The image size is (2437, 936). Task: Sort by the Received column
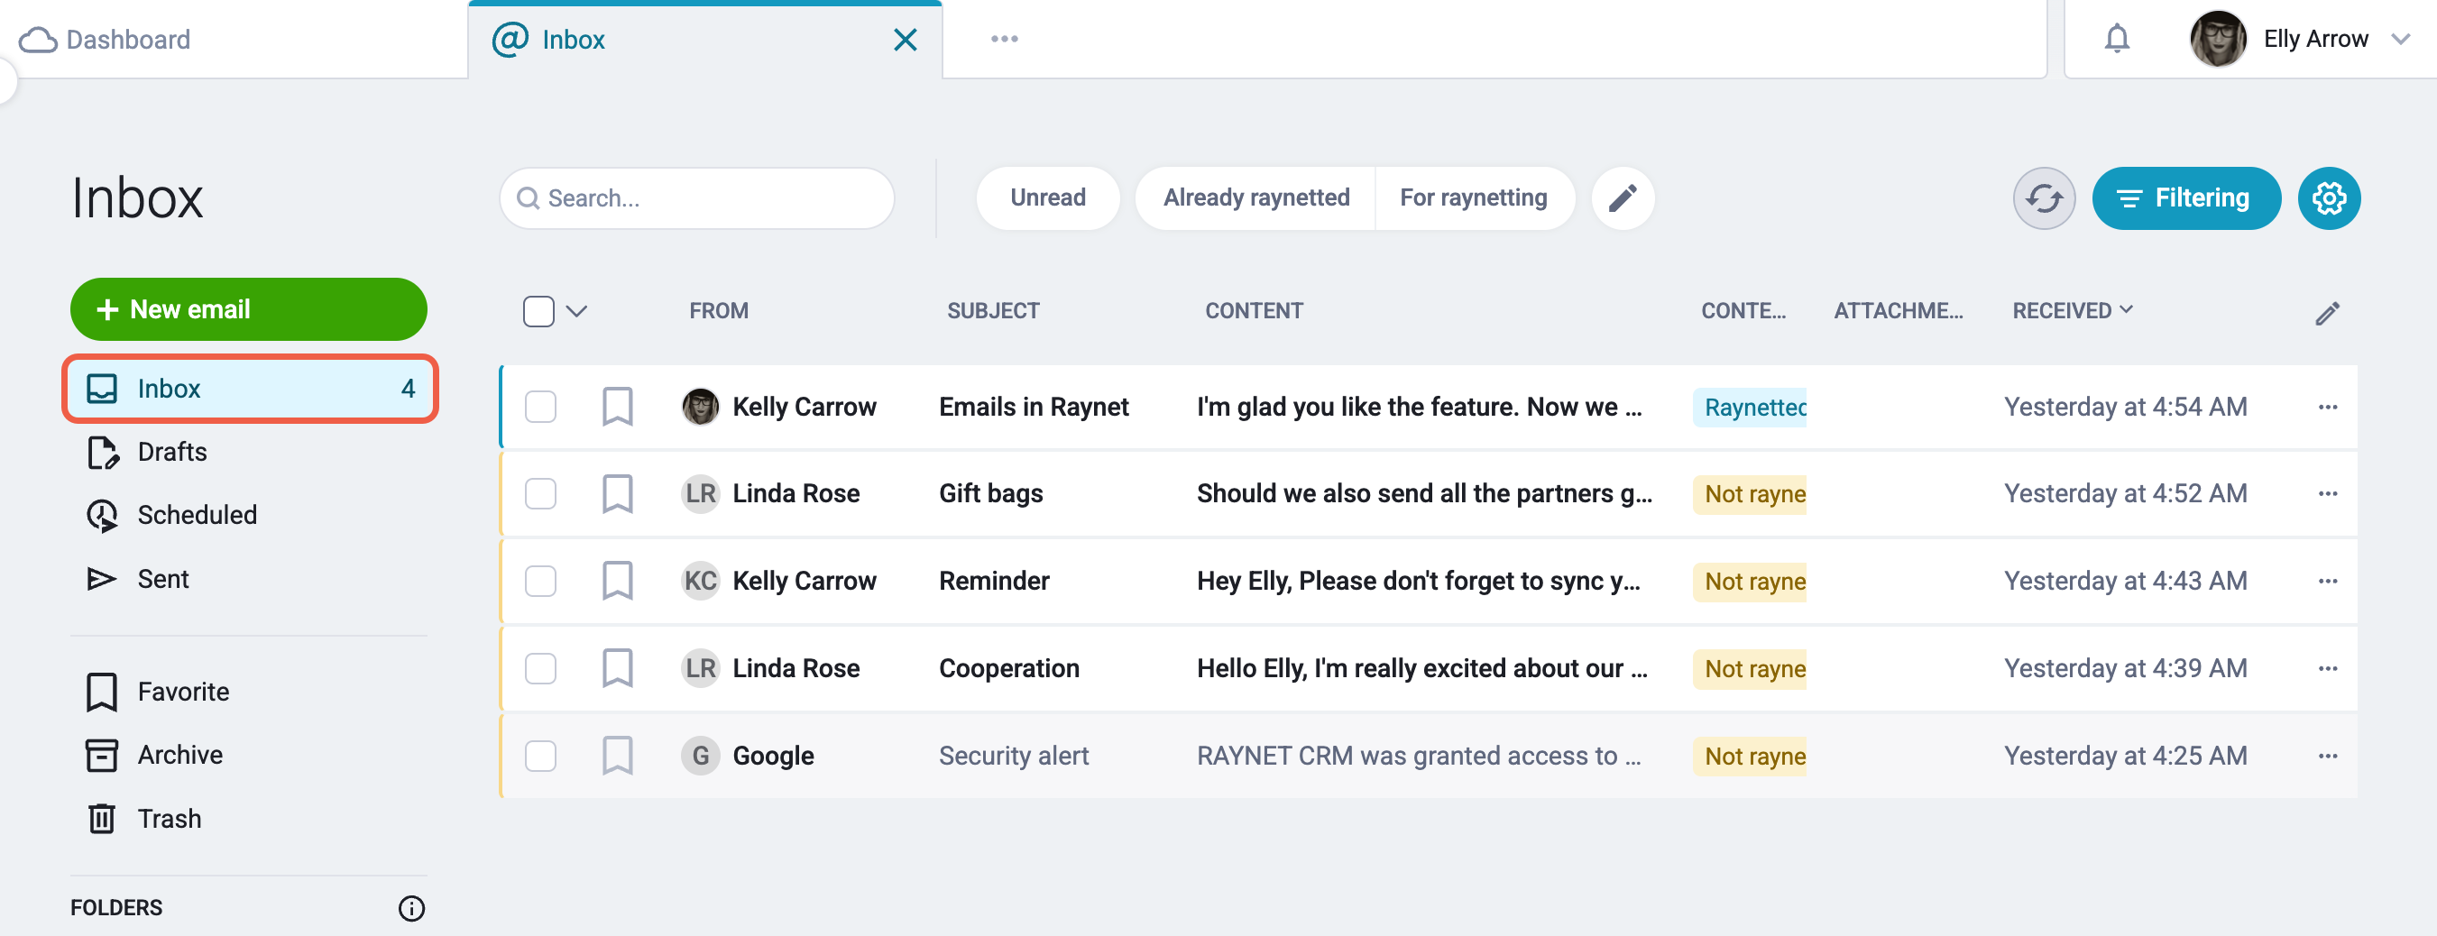point(2072,311)
